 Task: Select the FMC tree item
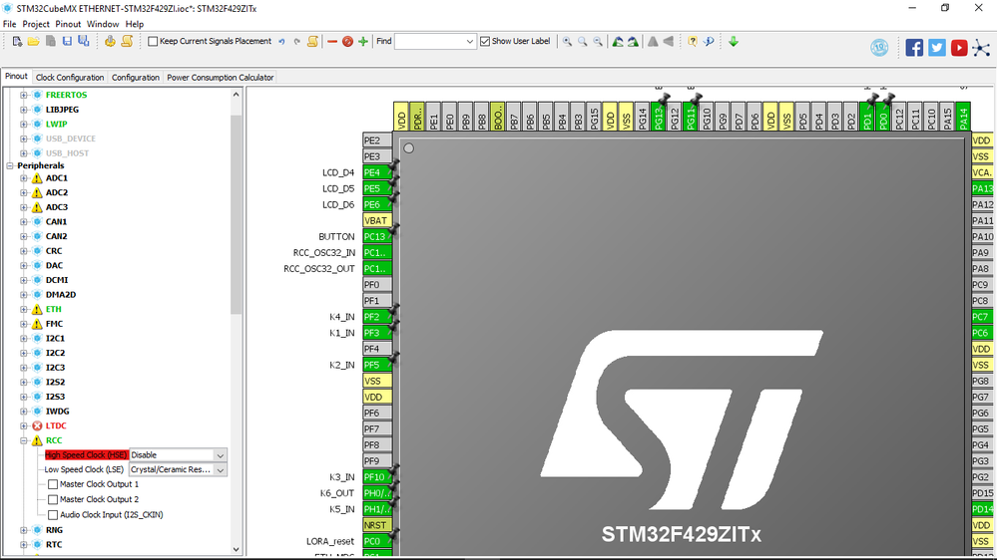(x=54, y=324)
